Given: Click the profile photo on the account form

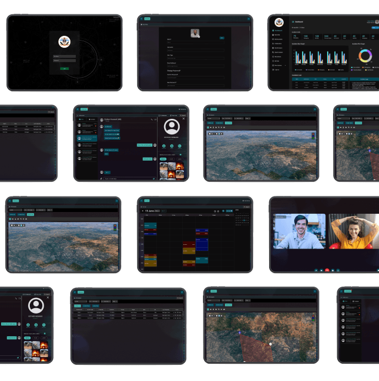Looking at the screenshot, I should (195, 33).
